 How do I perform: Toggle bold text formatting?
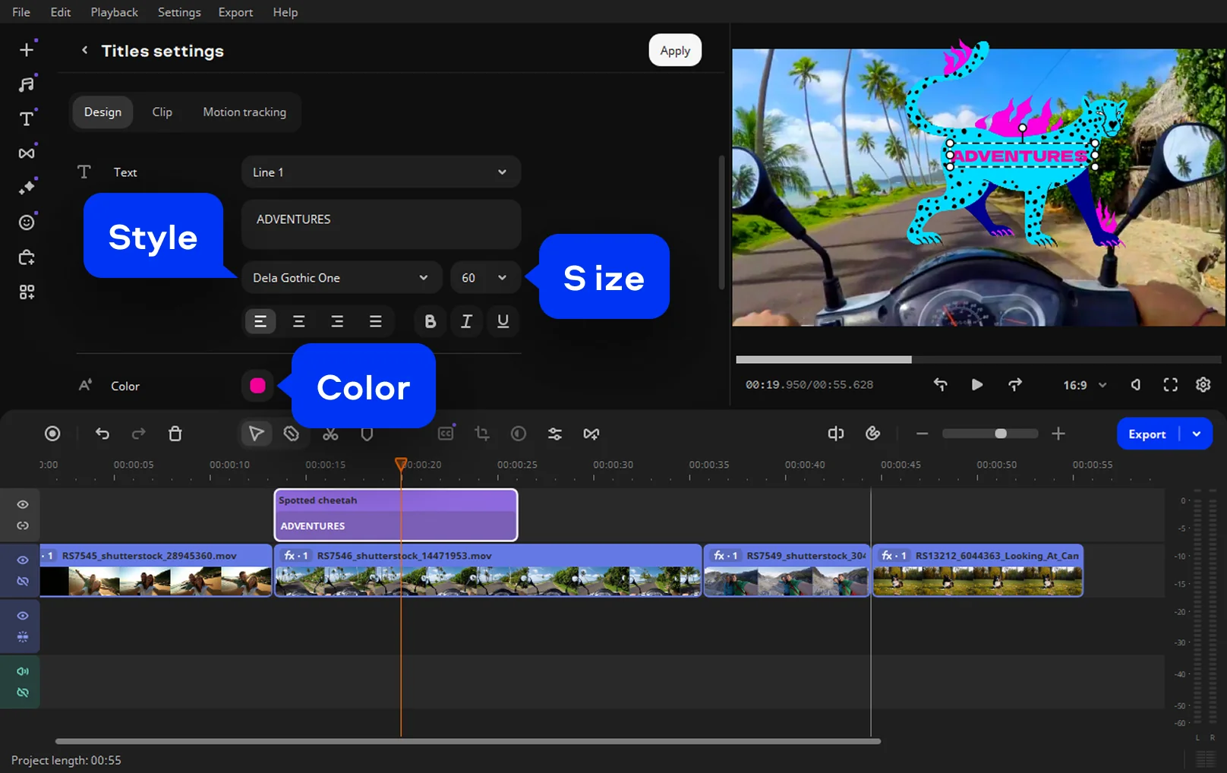[430, 321]
